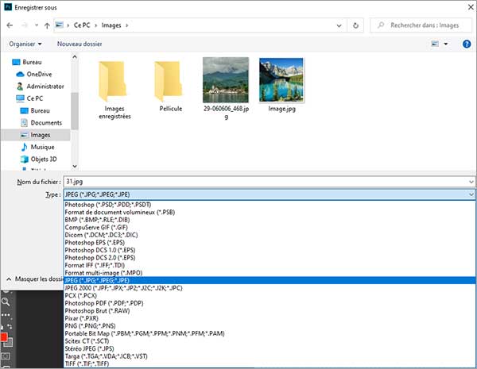Collapse the Type dropdown via its arrow

tap(471, 194)
